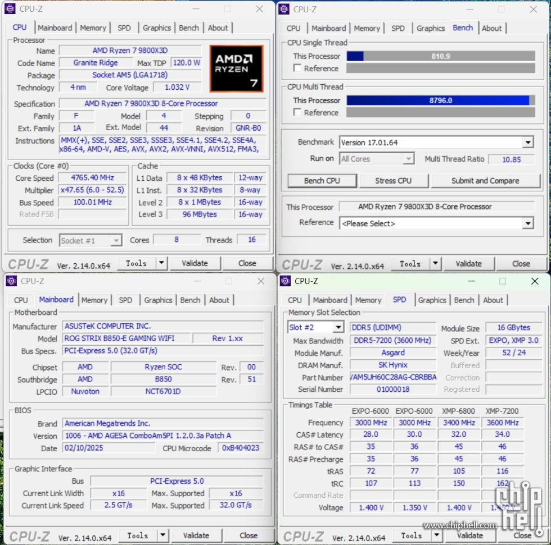Switch to the Mainboard tab in the CPU window
This screenshot has width=551, height=545.
55,28
